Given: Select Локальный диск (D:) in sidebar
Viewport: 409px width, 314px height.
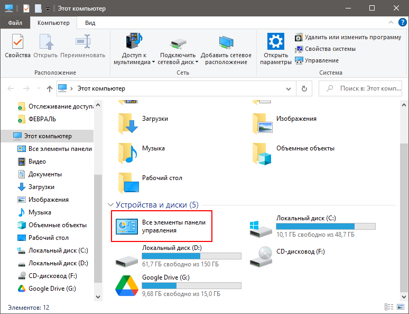Looking at the screenshot, I should (53, 263).
